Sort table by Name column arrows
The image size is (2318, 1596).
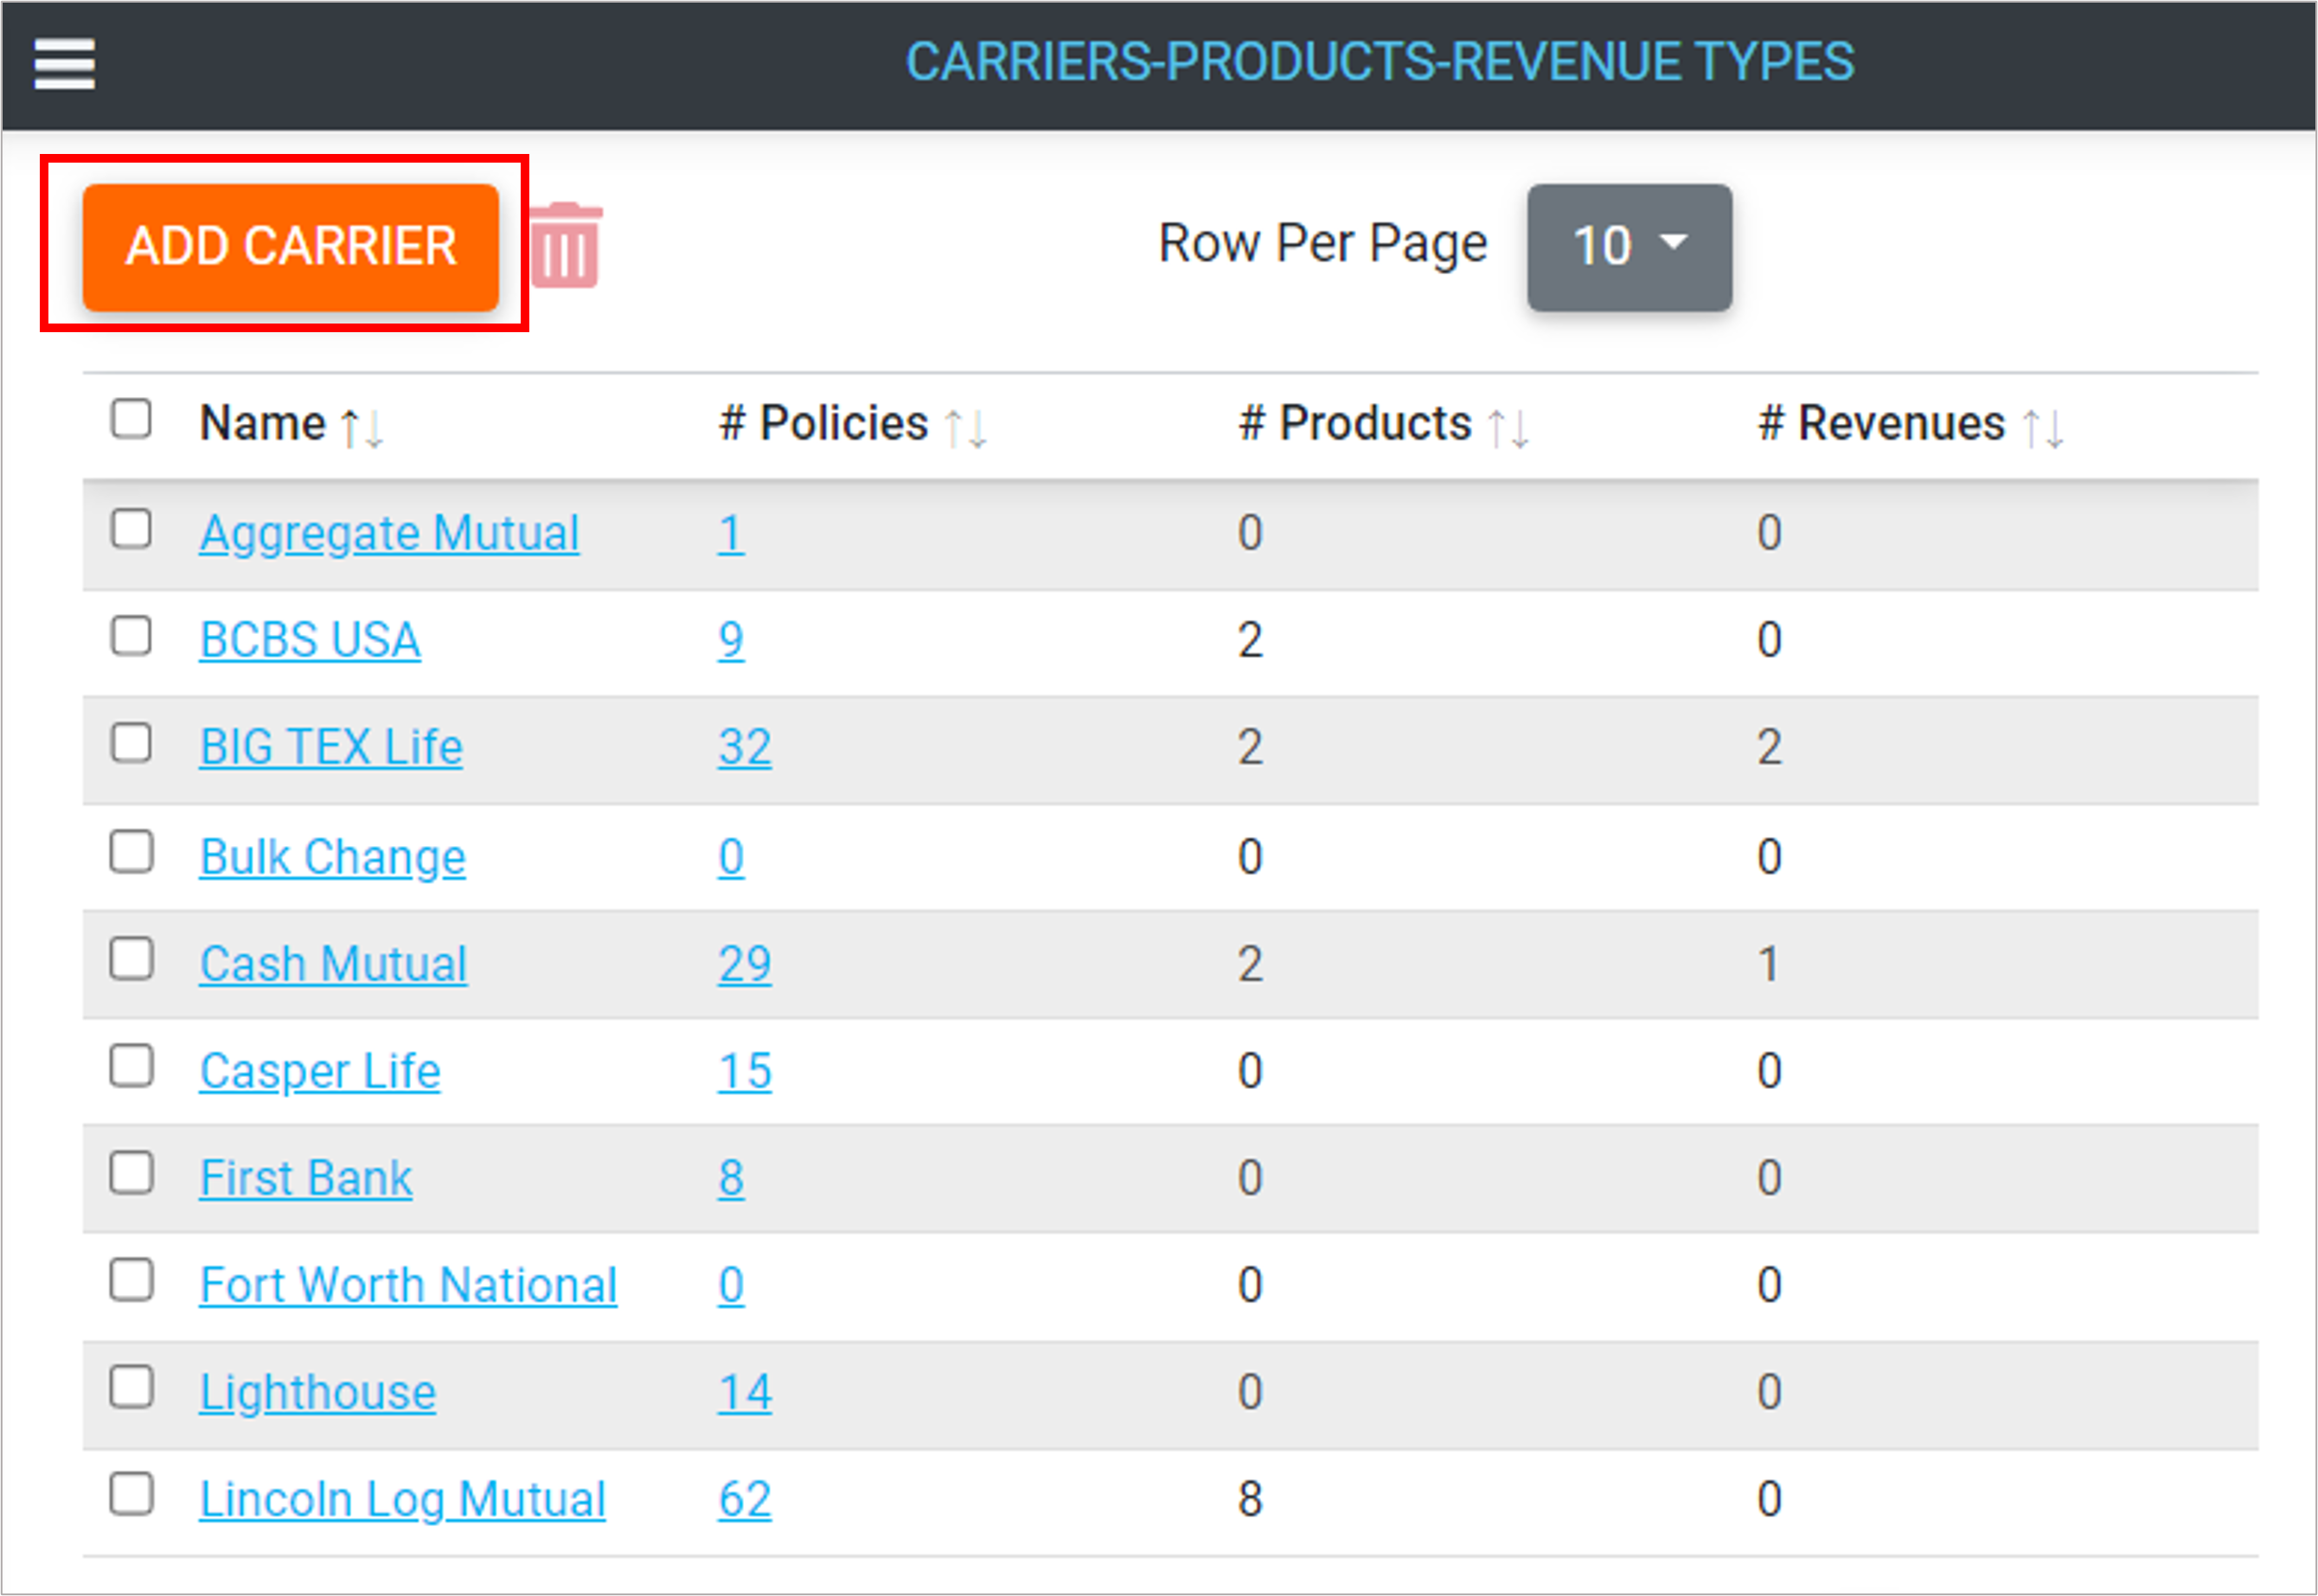click(362, 428)
